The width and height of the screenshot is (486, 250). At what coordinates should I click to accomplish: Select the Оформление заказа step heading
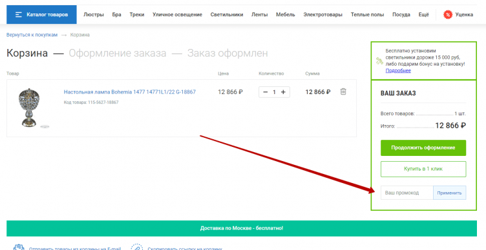118,53
